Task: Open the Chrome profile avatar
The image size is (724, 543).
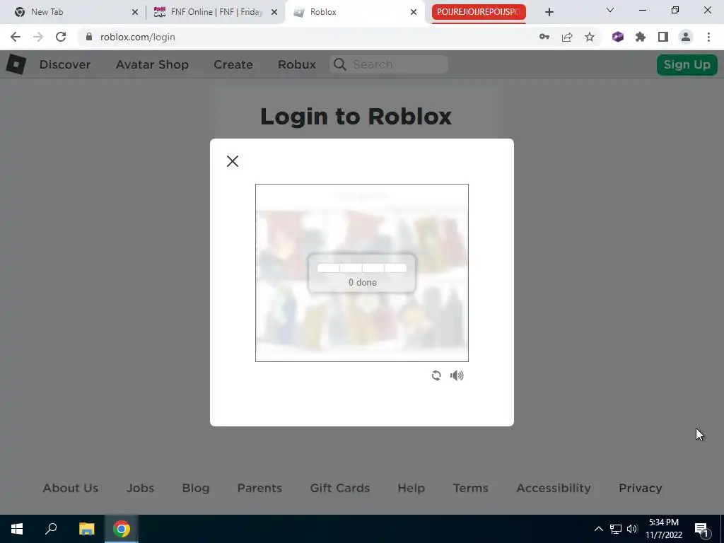Action: point(686,37)
